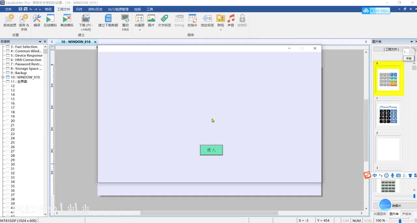Open 声音 sound library
The width and height of the screenshot is (417, 223).
tap(231, 21)
